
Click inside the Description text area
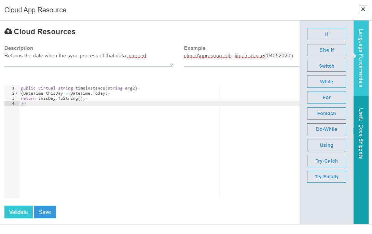[88, 59]
